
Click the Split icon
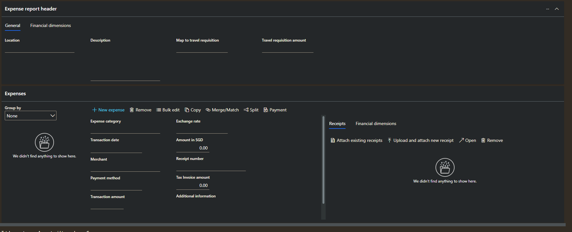[246, 110]
